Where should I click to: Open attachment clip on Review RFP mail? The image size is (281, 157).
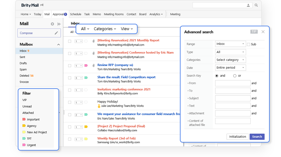coord(94,65)
